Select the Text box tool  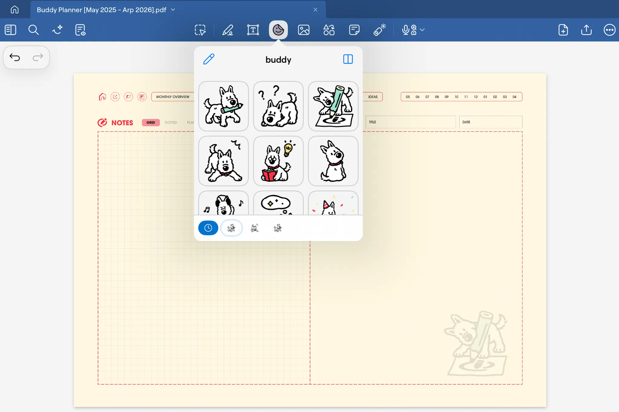[253, 30]
